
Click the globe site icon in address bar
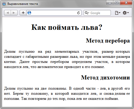pyautogui.click(x=29, y=13)
